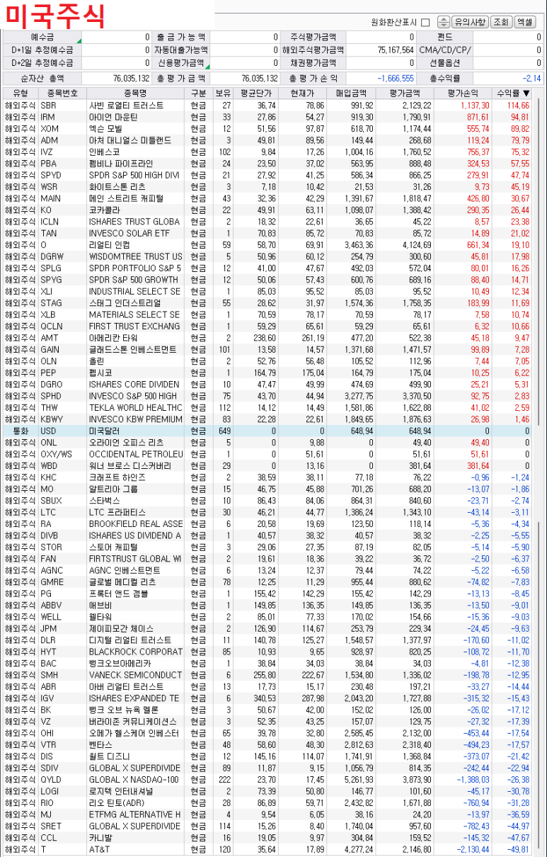Click the 버라이즌 커뮤니케이션스 name
Screen dimensions: 547x857
(134, 721)
